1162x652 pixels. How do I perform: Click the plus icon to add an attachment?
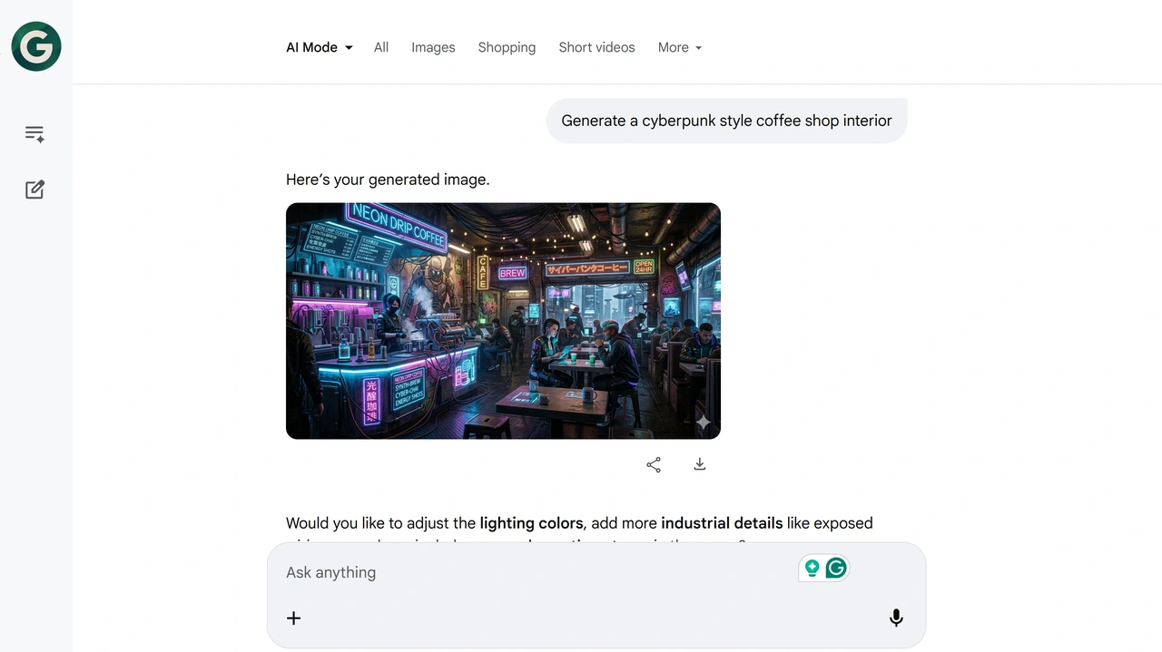pos(293,618)
